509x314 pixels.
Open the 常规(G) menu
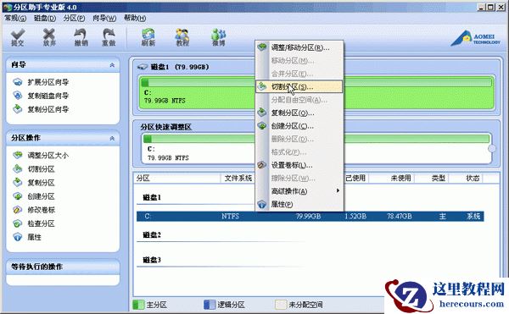[x=15, y=18]
